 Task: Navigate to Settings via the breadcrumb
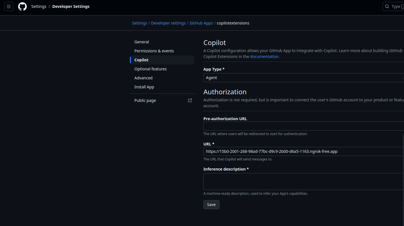pos(139,23)
